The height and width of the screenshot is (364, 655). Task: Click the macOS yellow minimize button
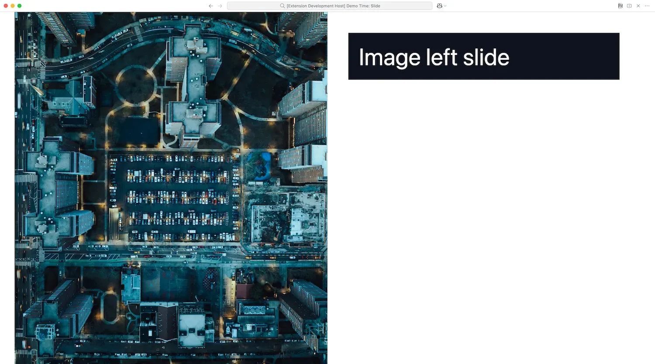12,6
